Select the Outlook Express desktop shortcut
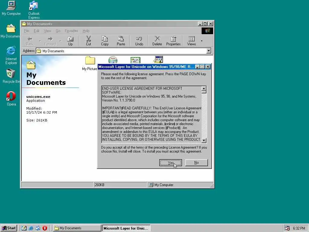 [34, 10]
